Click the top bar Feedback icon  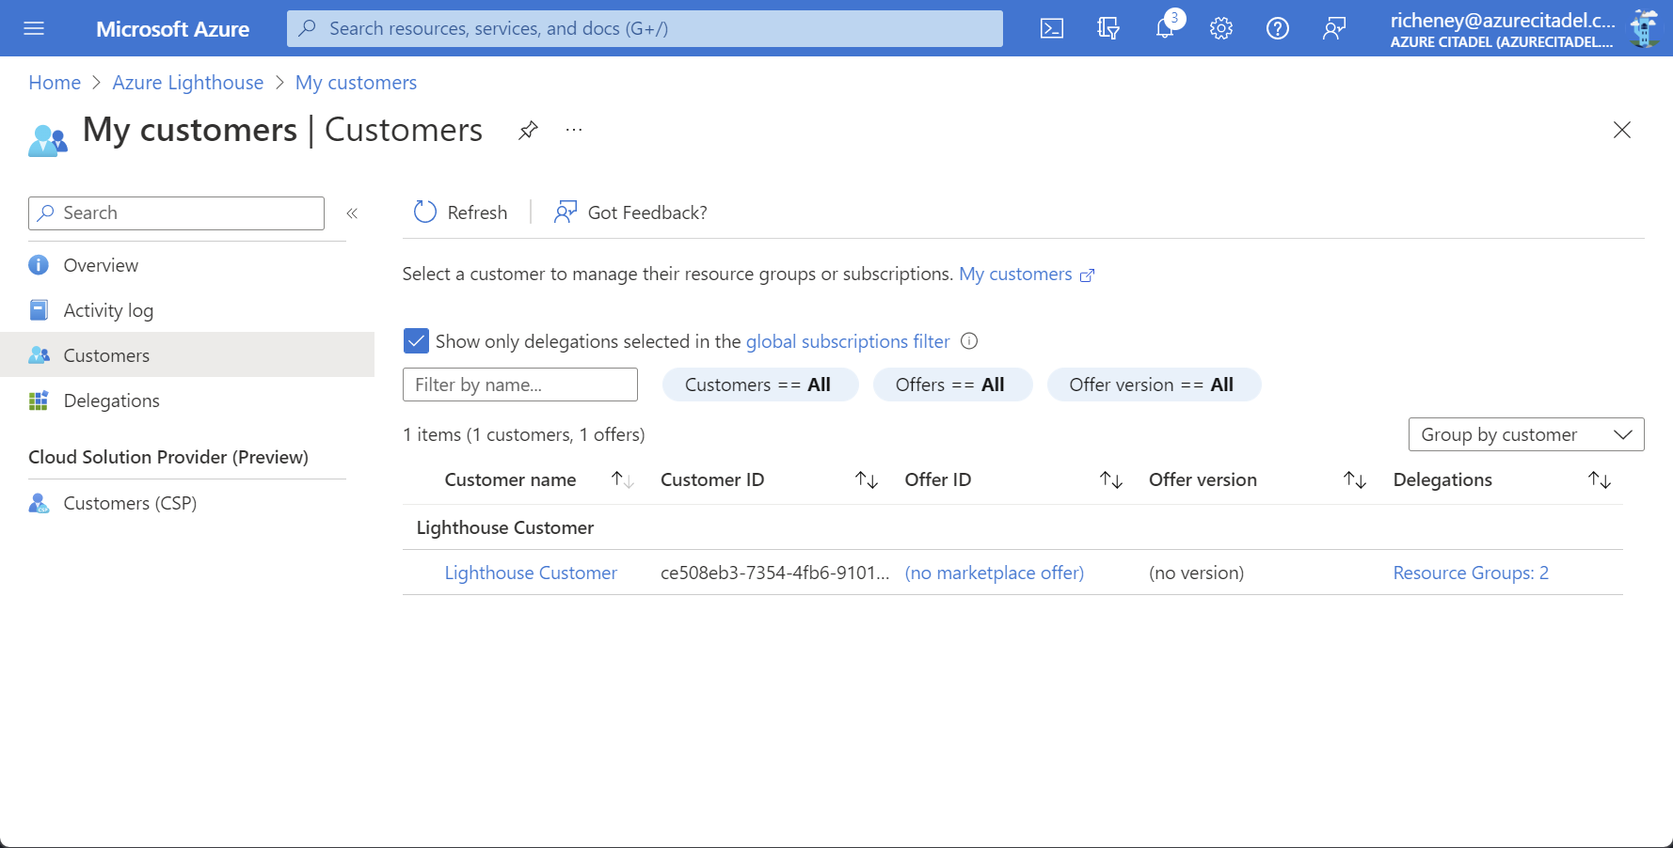point(1333,28)
